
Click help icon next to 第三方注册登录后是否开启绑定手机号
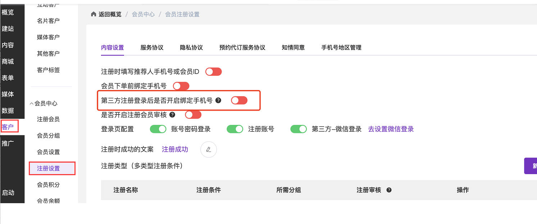218,101
